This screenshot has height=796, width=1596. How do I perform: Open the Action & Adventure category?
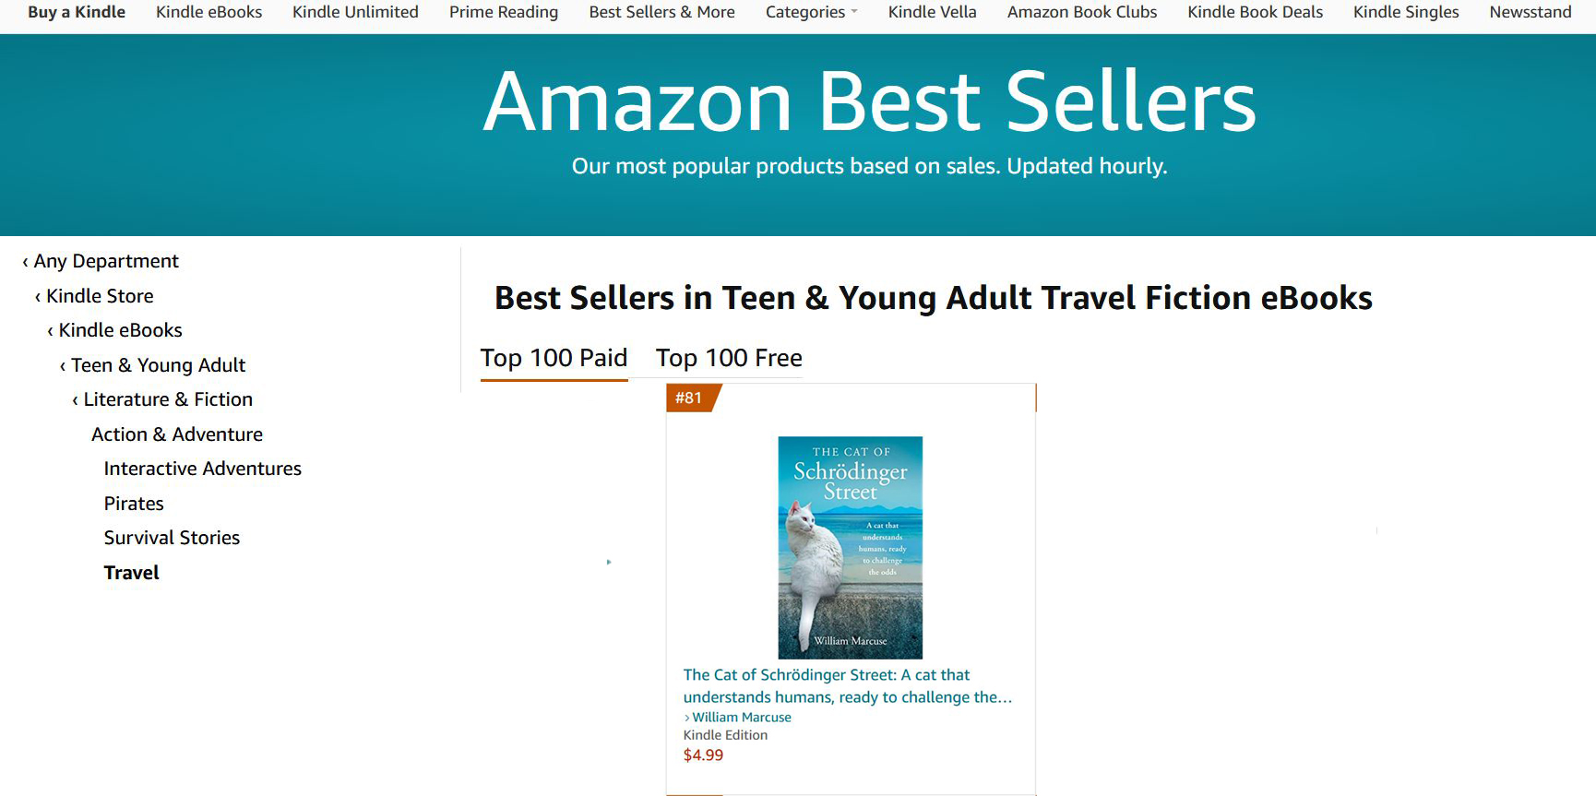(x=176, y=434)
